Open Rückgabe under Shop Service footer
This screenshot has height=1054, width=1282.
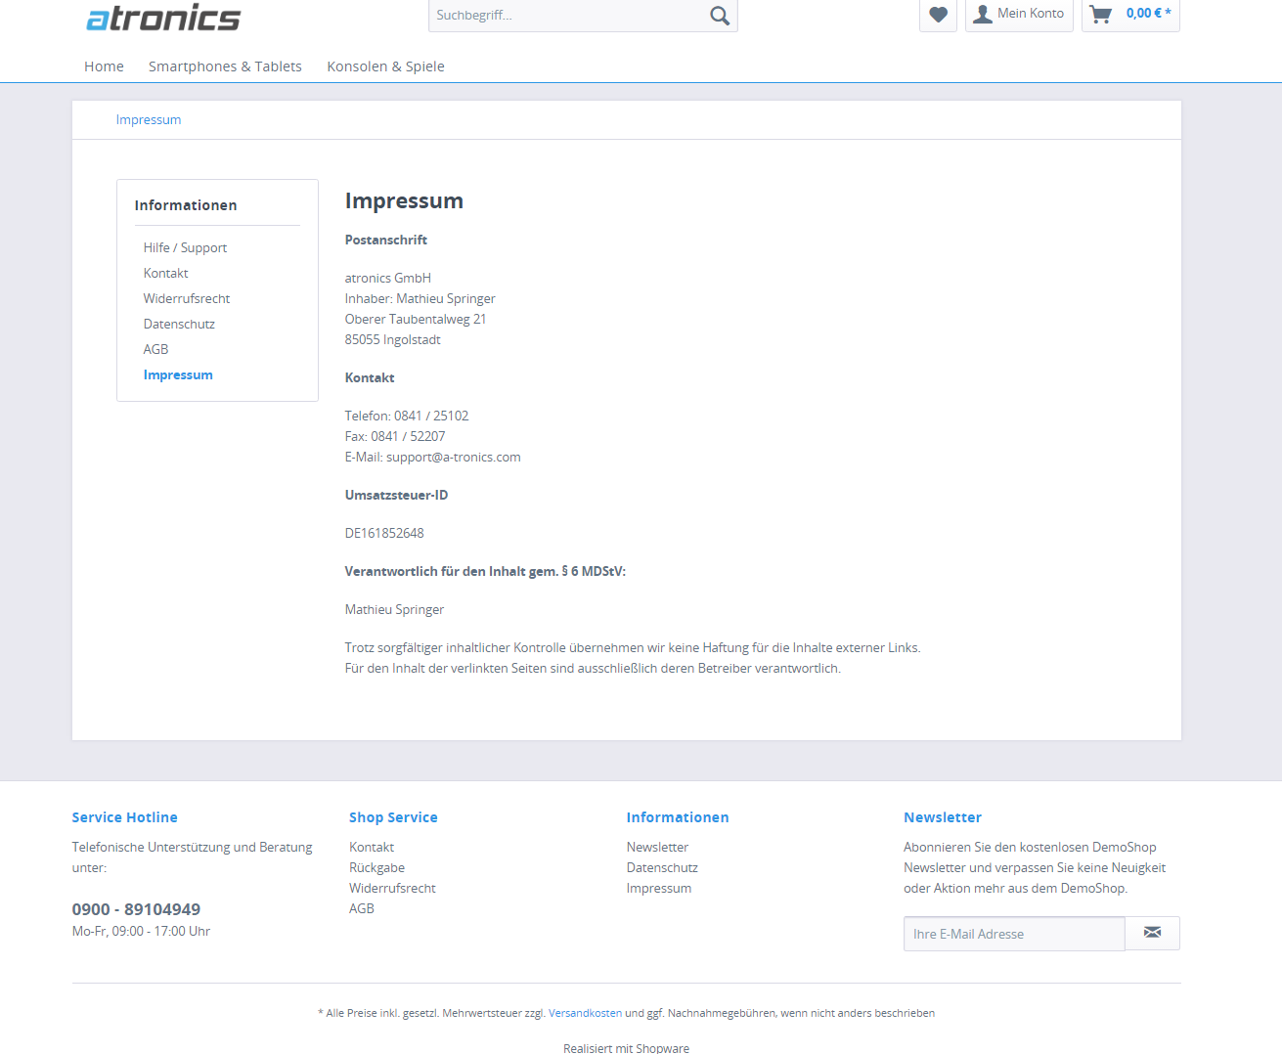tap(376, 868)
